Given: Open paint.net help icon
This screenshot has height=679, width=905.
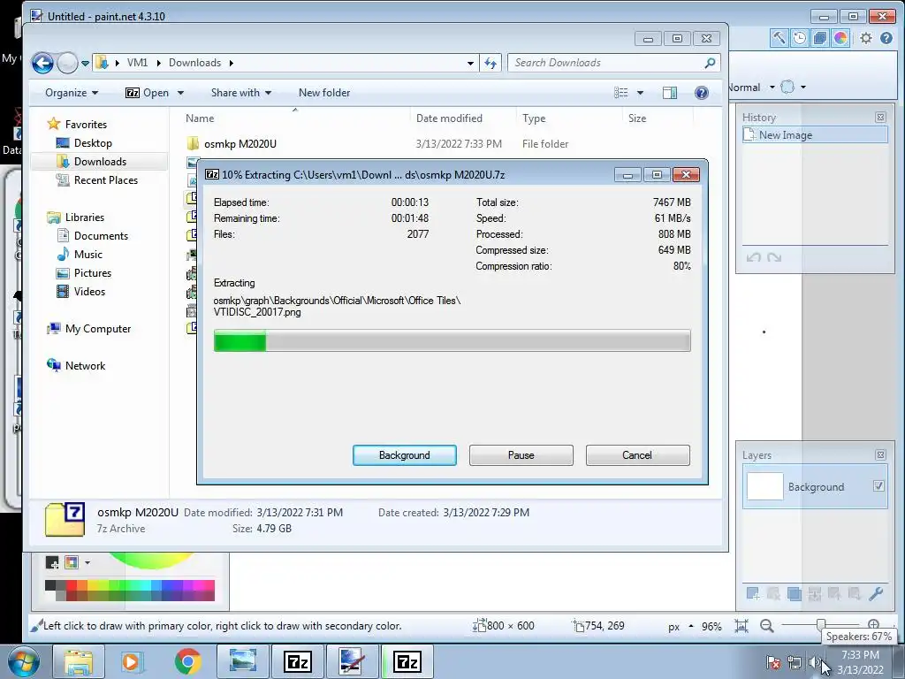Looking at the screenshot, I should coord(886,38).
